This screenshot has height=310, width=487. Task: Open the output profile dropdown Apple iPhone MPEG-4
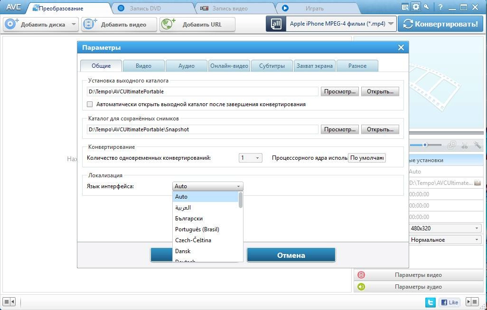341,24
